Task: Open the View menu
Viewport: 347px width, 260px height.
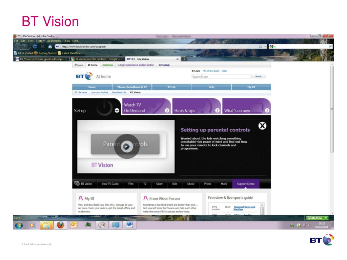Action: (30, 41)
